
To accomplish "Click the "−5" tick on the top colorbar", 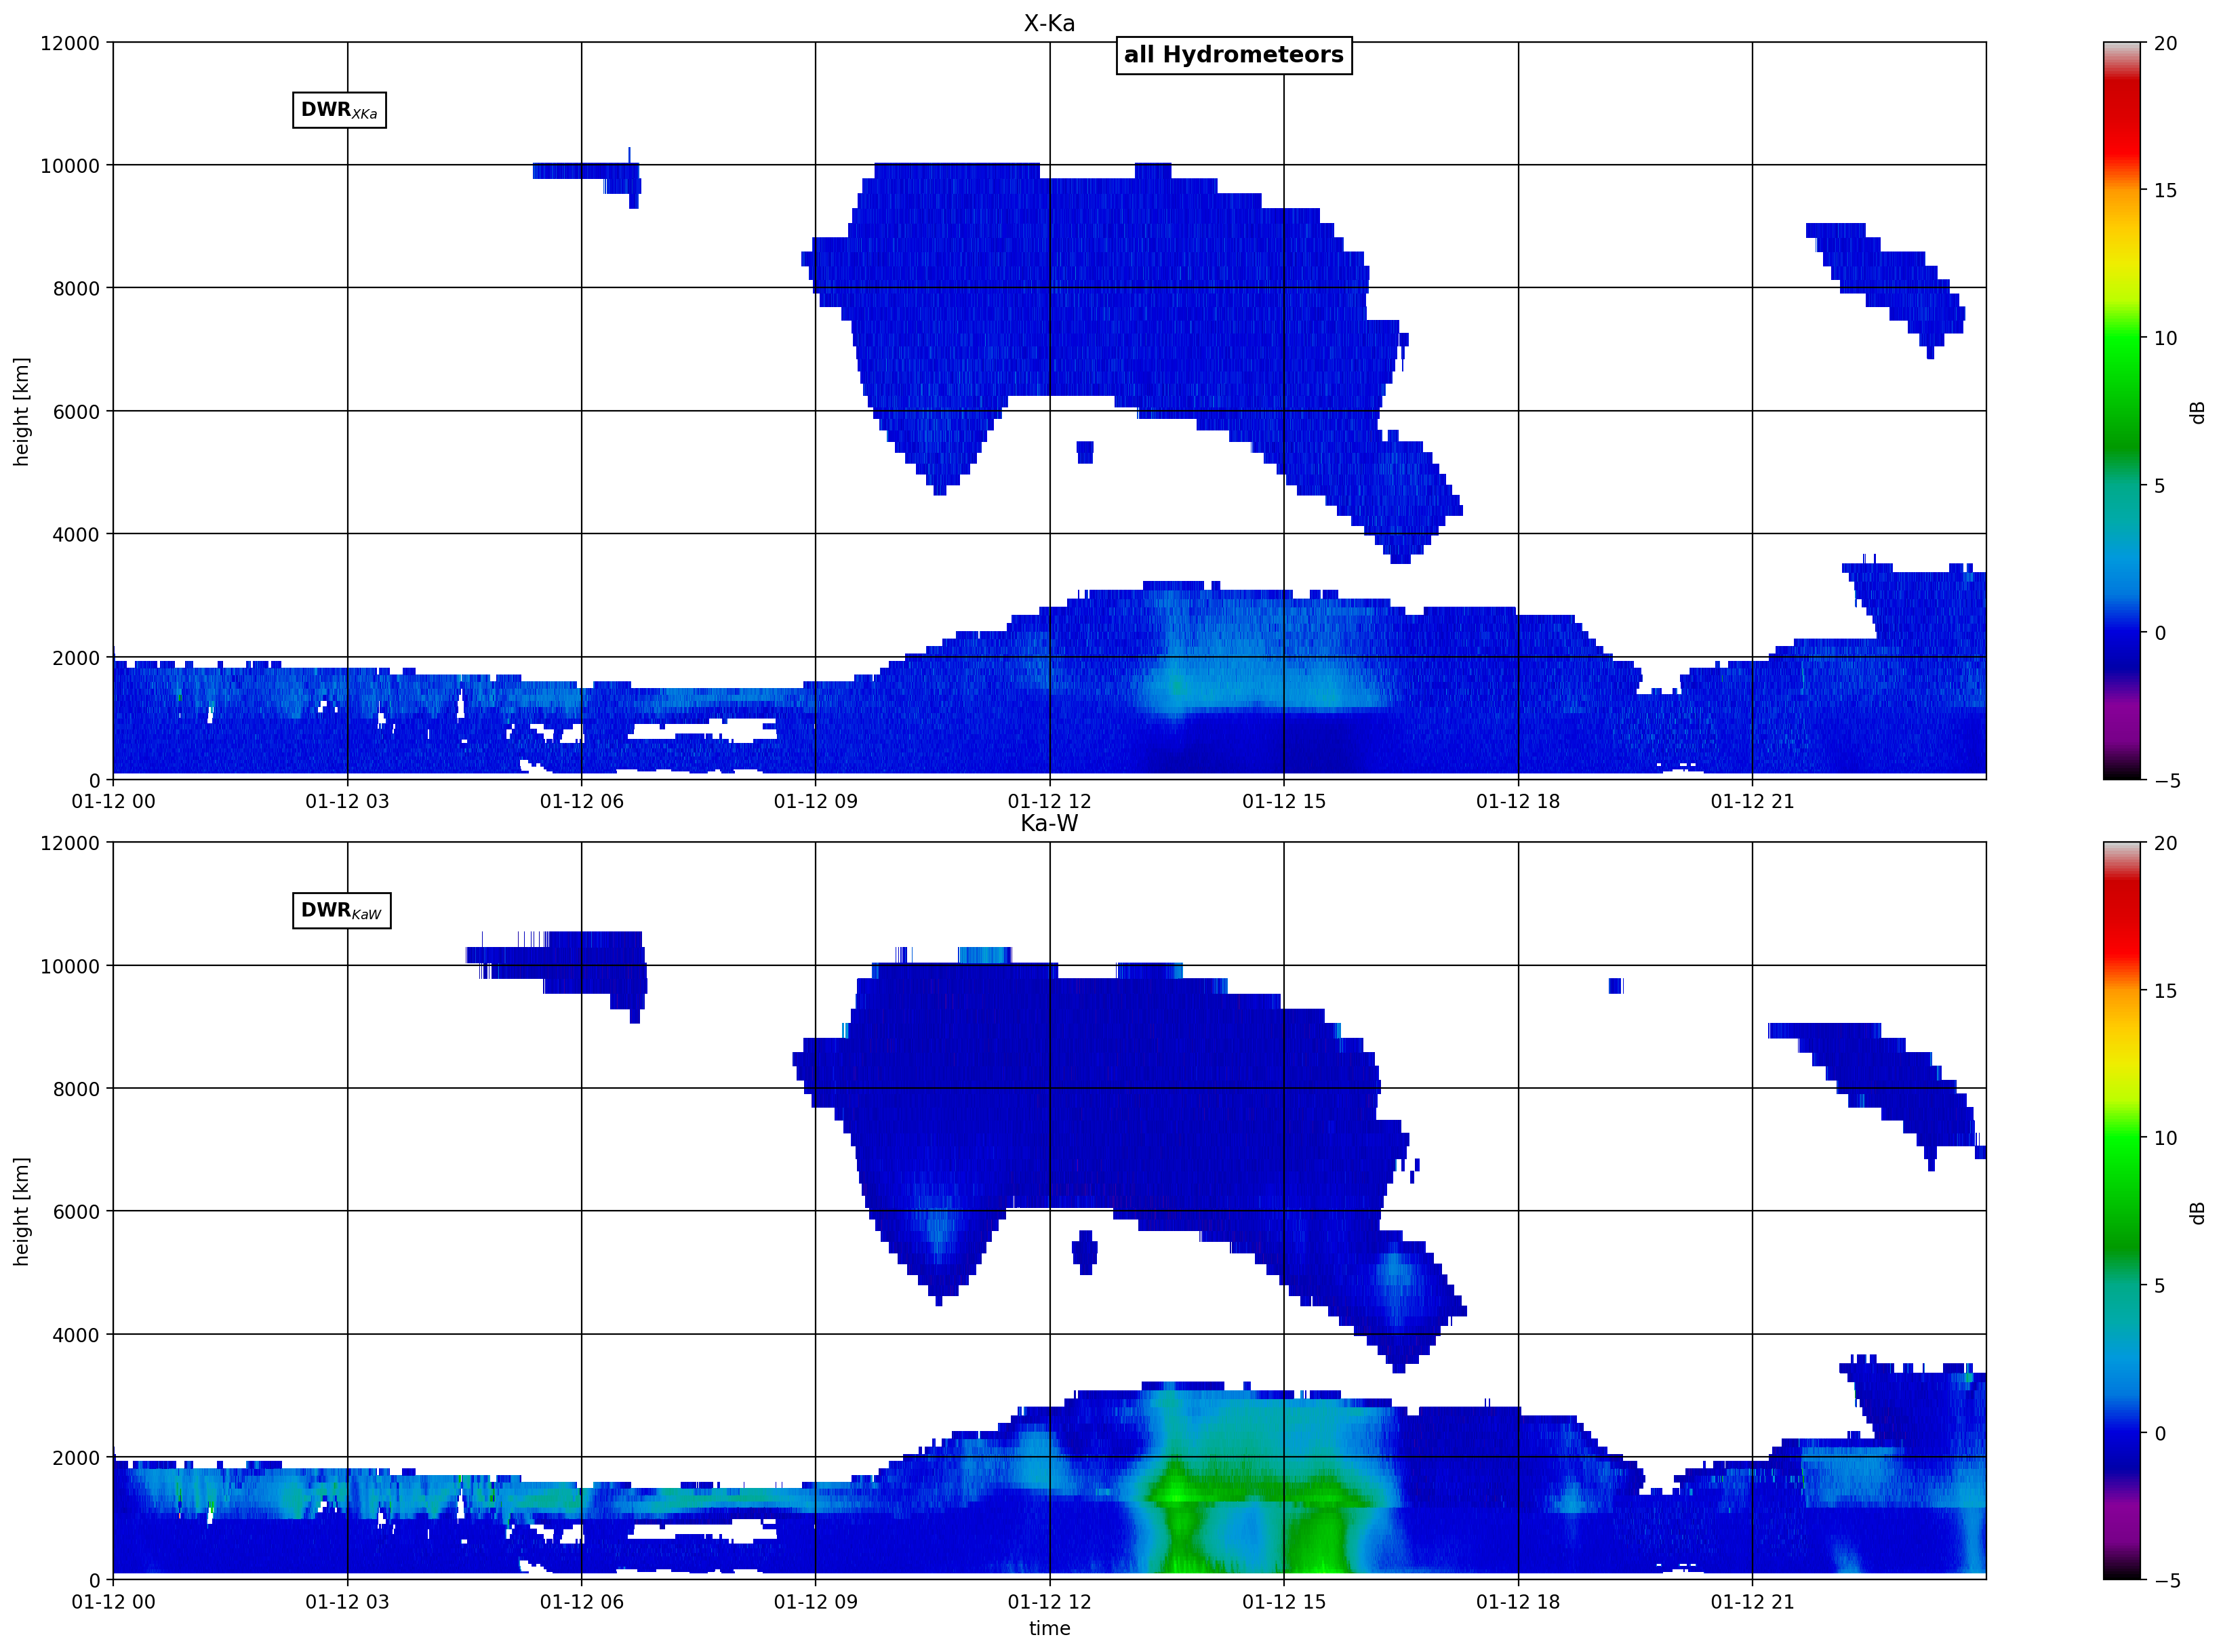I will [2167, 781].
